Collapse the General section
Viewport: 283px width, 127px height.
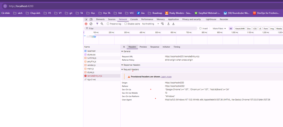126,51
